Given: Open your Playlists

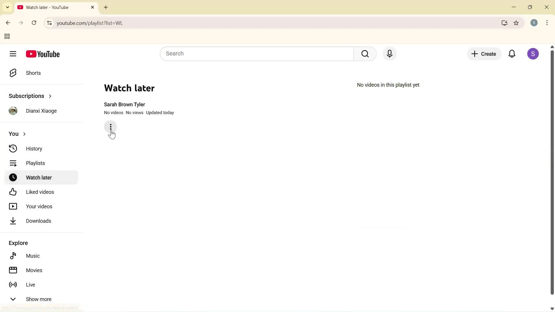Looking at the screenshot, I should tap(35, 163).
